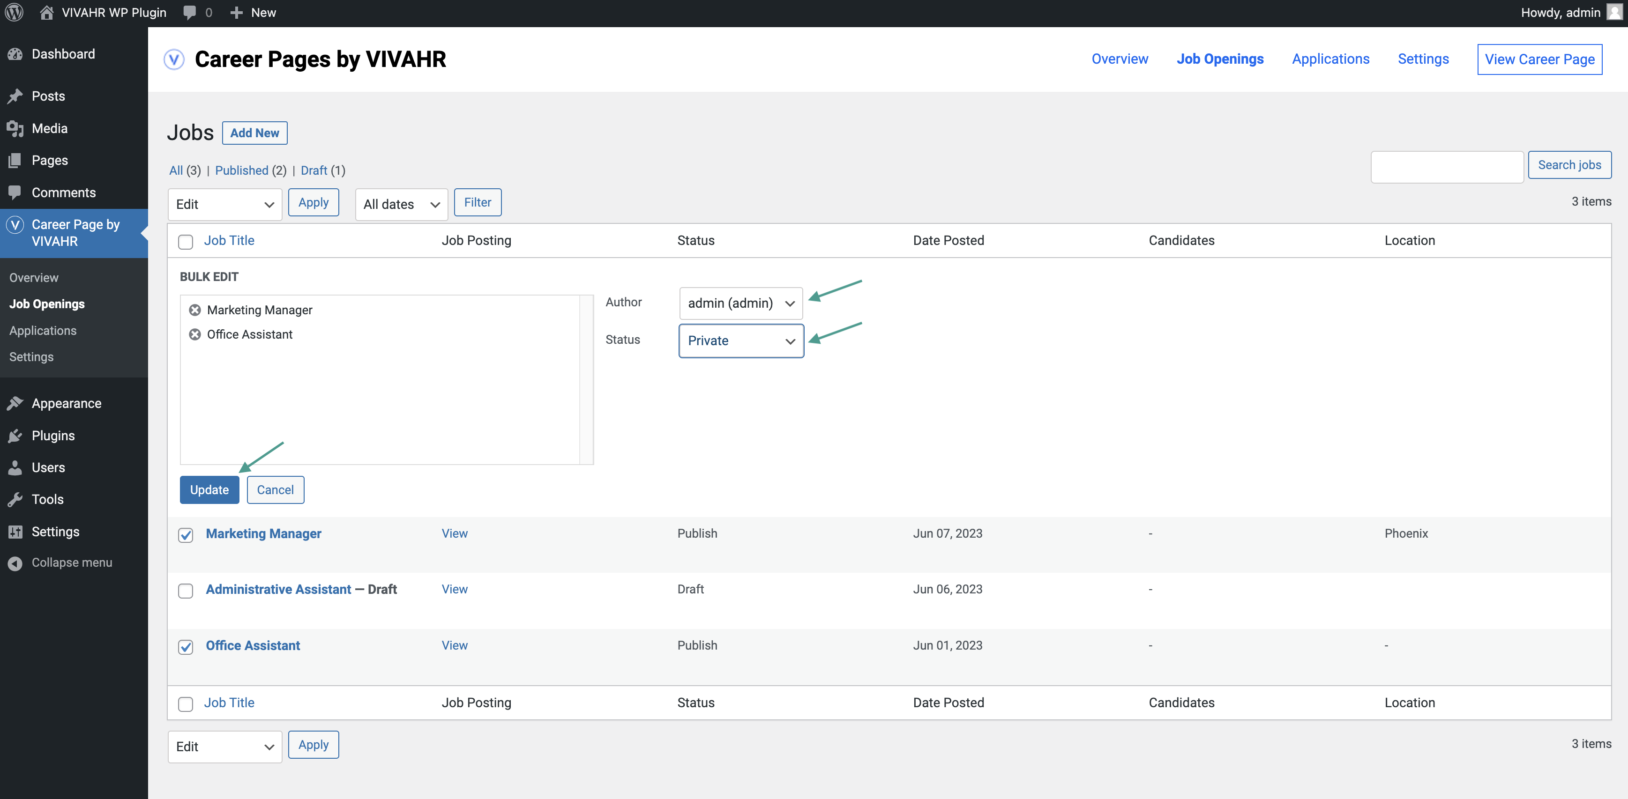Show All jobs filter link
The image size is (1628, 799).
176,170
